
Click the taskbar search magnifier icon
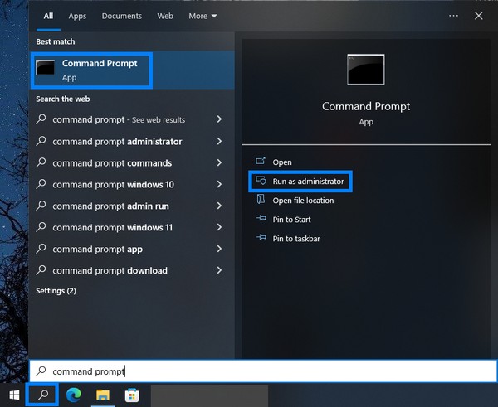(x=43, y=395)
